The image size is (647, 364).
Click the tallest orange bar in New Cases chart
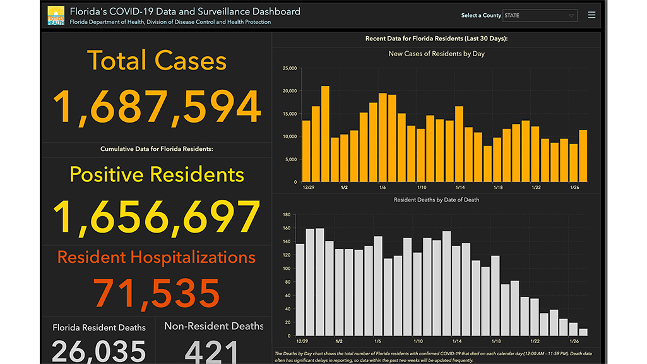point(325,134)
